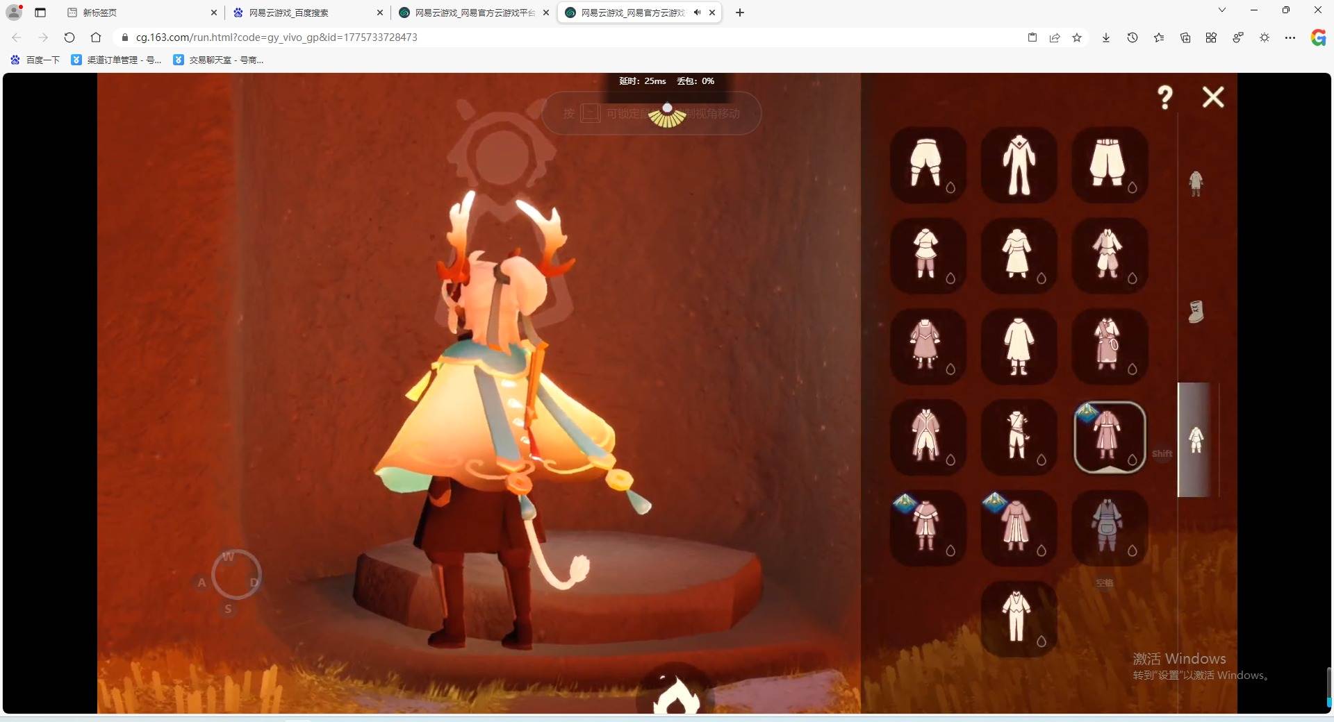Choose the white suit in the last row
Image resolution: width=1334 pixels, height=722 pixels.
tap(1017, 618)
